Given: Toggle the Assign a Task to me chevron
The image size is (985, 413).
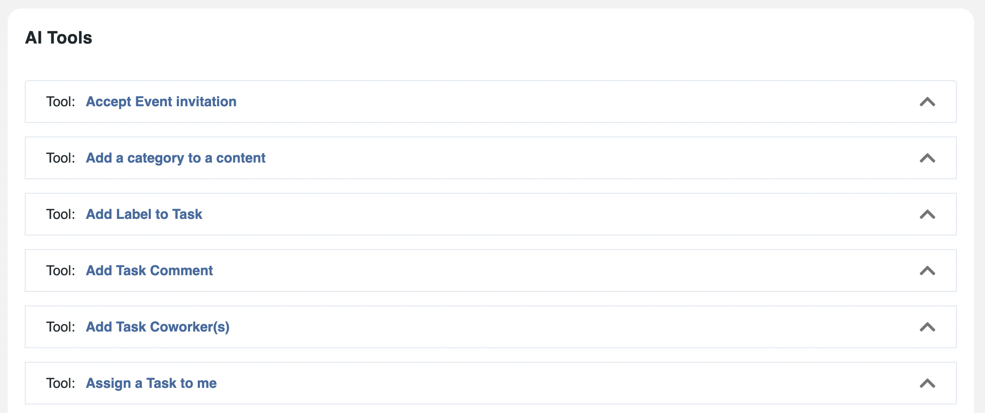Looking at the screenshot, I should point(927,384).
